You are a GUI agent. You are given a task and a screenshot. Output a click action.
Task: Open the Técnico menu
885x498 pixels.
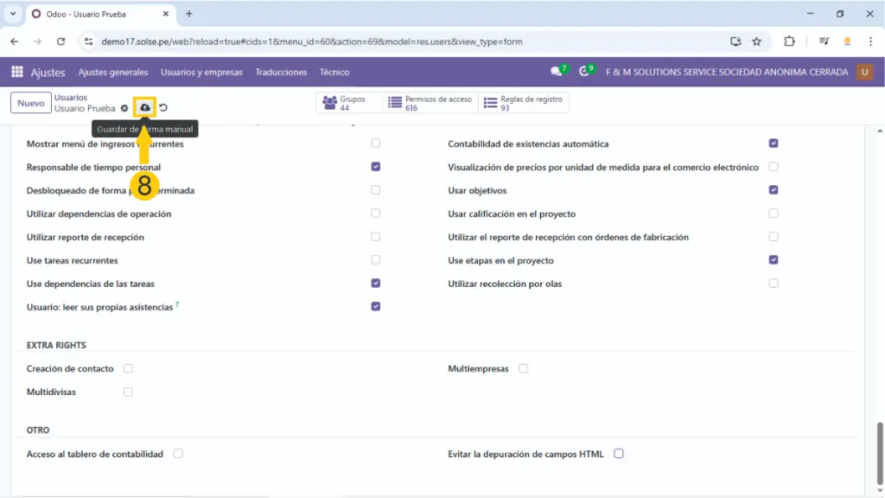click(x=334, y=73)
